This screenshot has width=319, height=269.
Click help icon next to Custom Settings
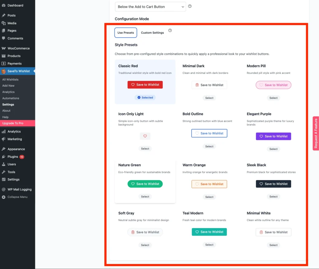tap(170, 31)
